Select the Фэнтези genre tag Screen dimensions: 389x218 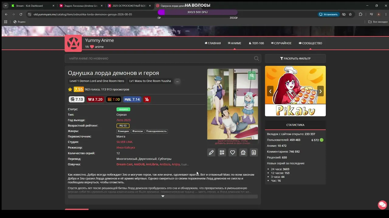click(137, 131)
